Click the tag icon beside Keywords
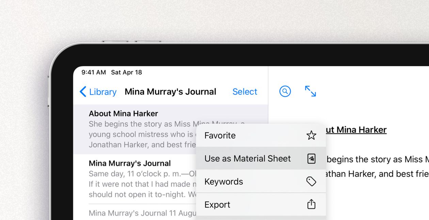The image size is (429, 220). click(x=311, y=182)
